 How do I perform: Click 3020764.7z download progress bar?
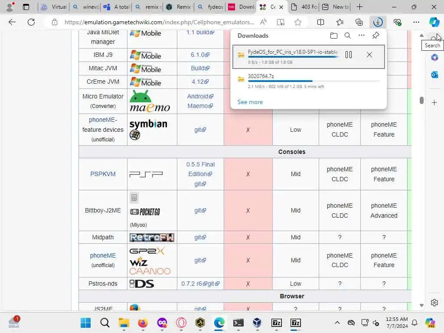(313, 81)
